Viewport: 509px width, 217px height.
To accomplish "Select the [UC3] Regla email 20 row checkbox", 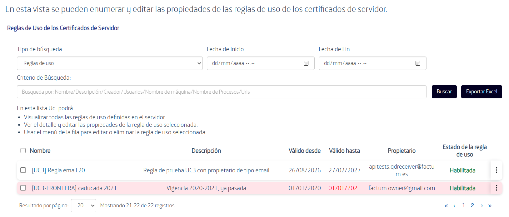I will (23, 170).
